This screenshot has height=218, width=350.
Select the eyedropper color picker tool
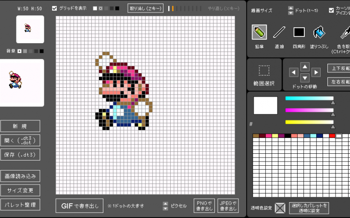tap(345, 32)
